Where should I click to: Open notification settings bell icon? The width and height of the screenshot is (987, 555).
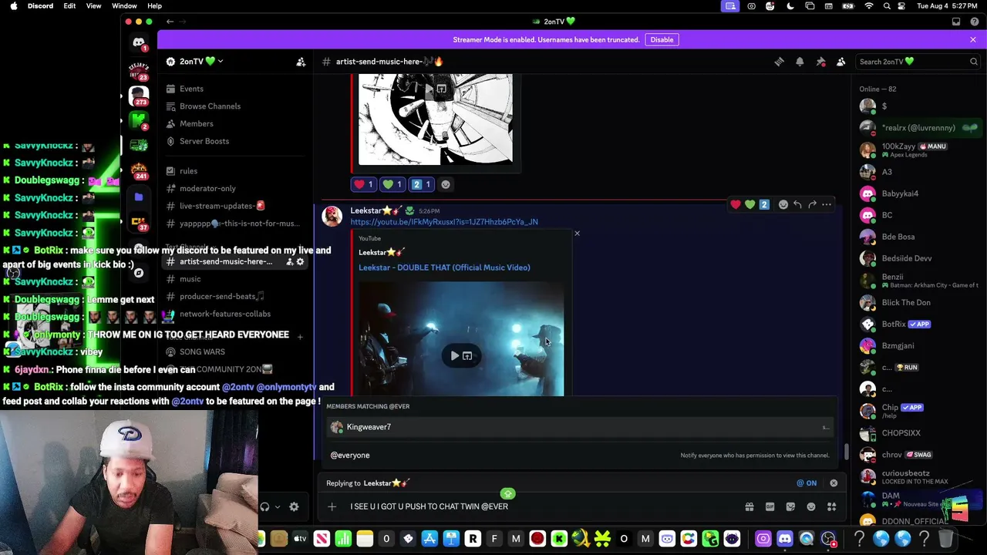pyautogui.click(x=800, y=62)
